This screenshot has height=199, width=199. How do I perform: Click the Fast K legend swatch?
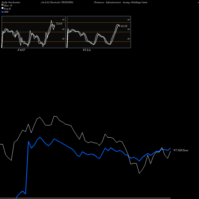point(2,8)
